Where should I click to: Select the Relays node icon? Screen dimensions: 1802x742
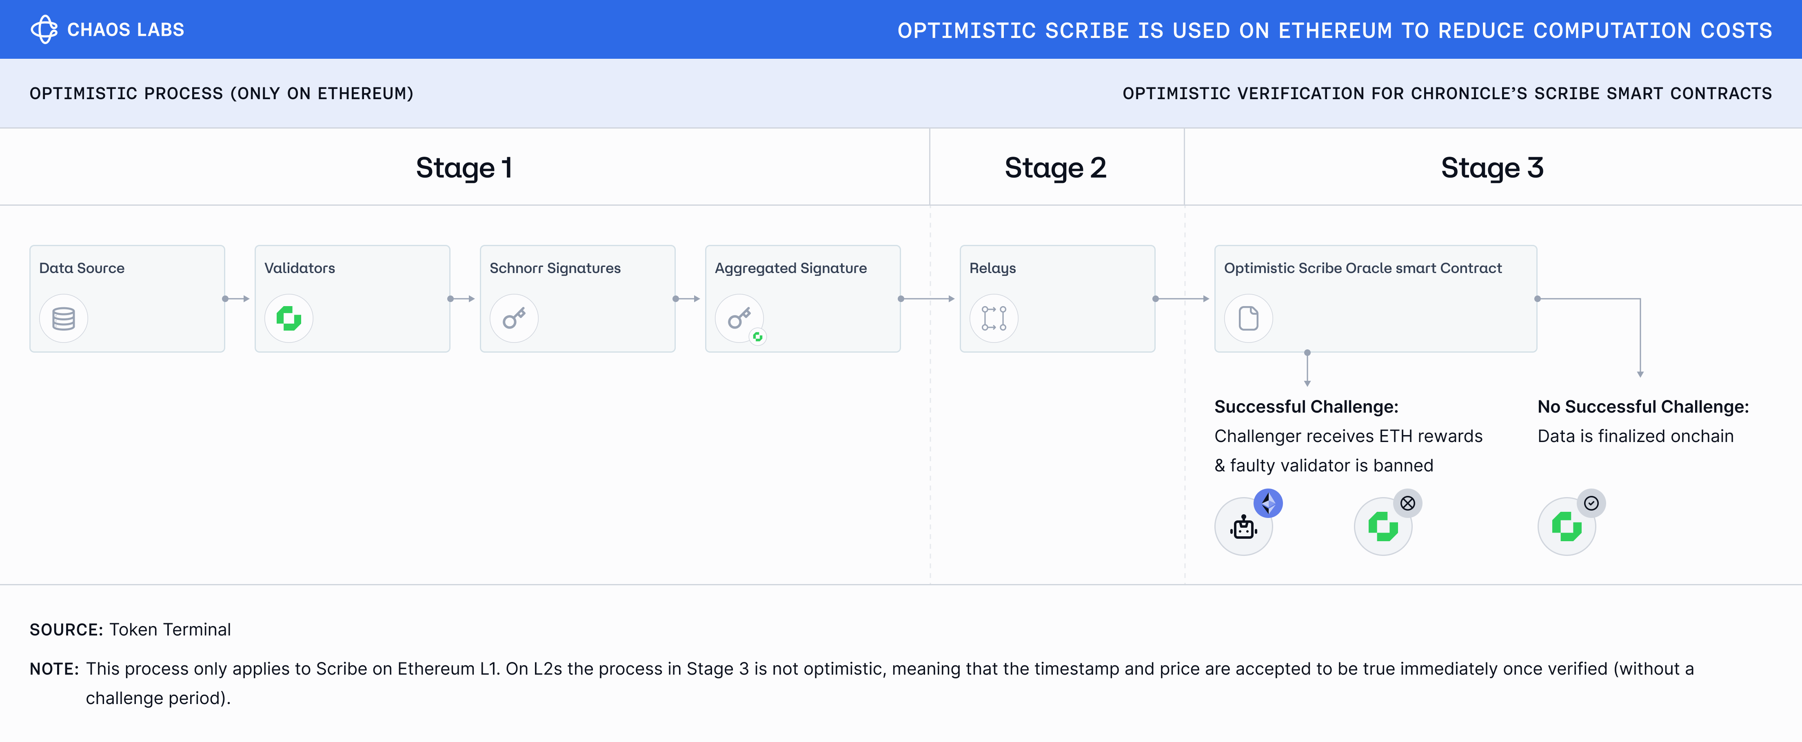point(994,318)
